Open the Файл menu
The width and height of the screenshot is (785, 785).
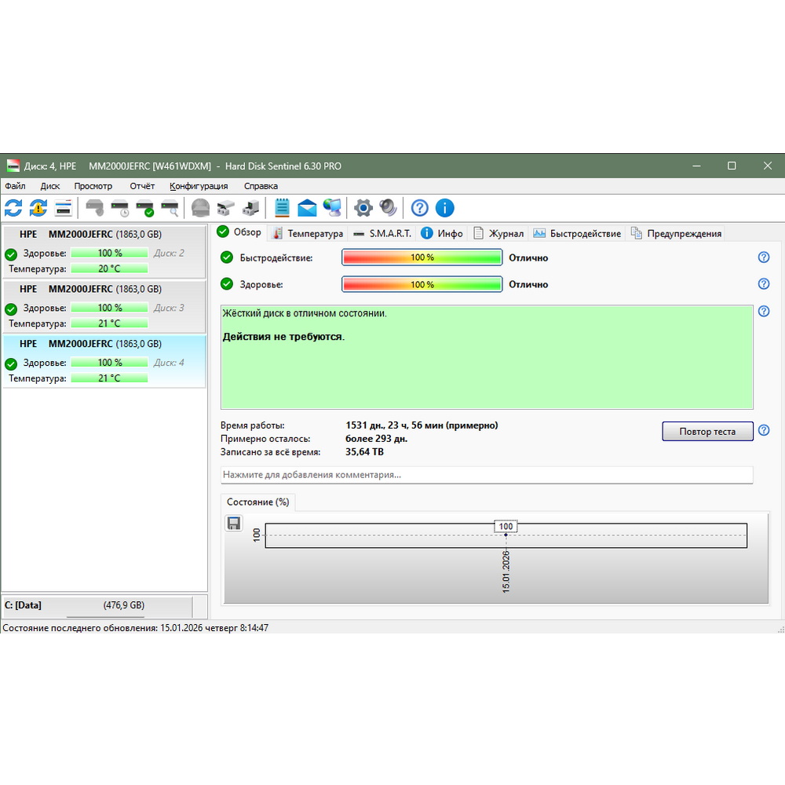15,186
